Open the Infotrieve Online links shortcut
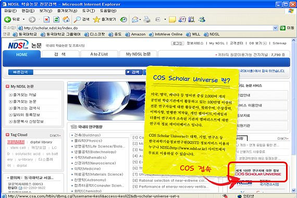Viewport: 297px width, 198px height. (166, 34)
